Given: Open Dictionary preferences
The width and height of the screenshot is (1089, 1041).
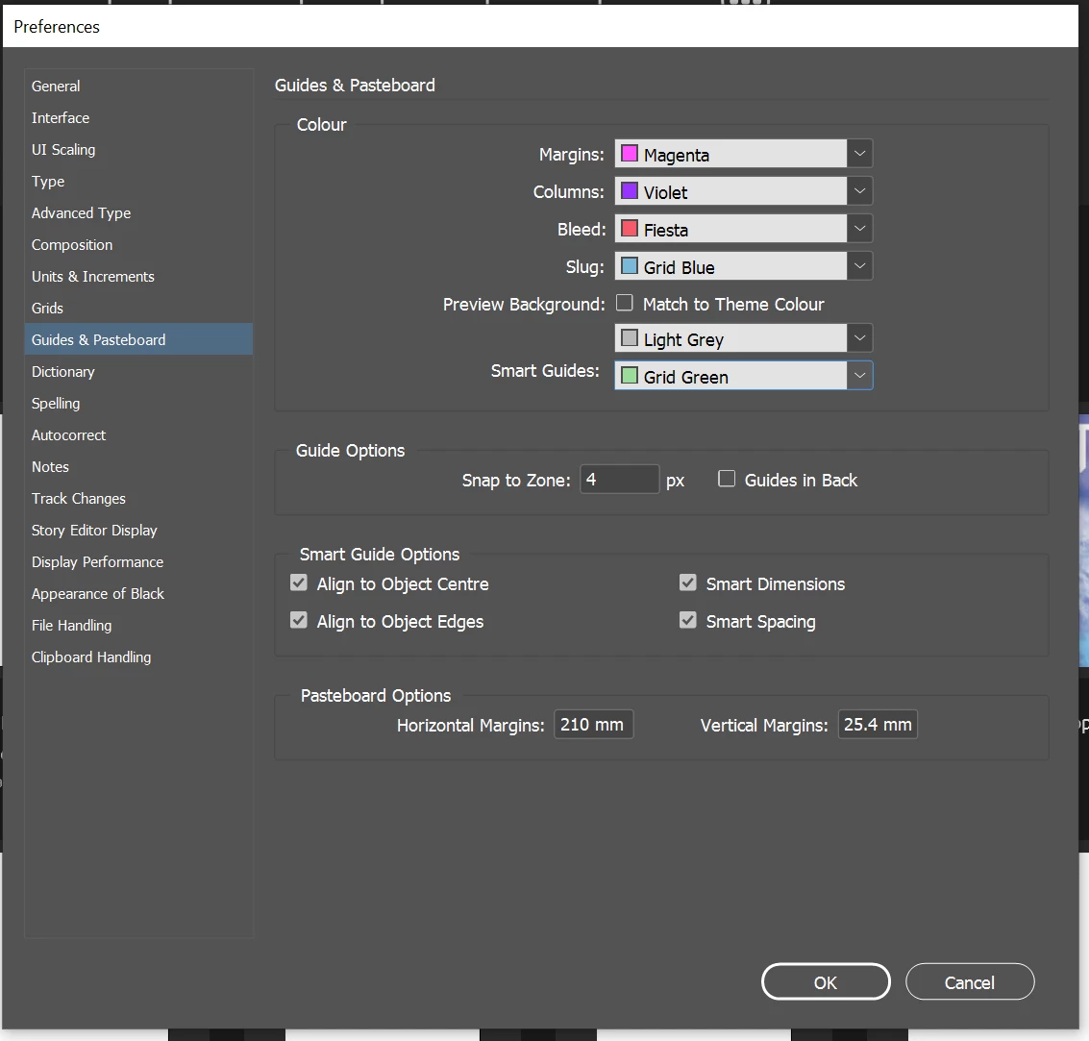Looking at the screenshot, I should (x=138, y=372).
